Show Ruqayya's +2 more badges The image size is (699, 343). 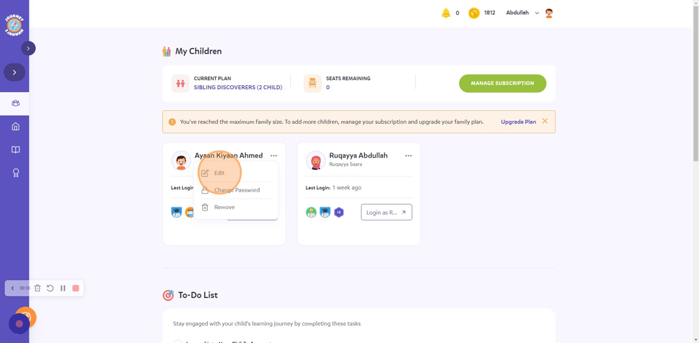pos(339,212)
